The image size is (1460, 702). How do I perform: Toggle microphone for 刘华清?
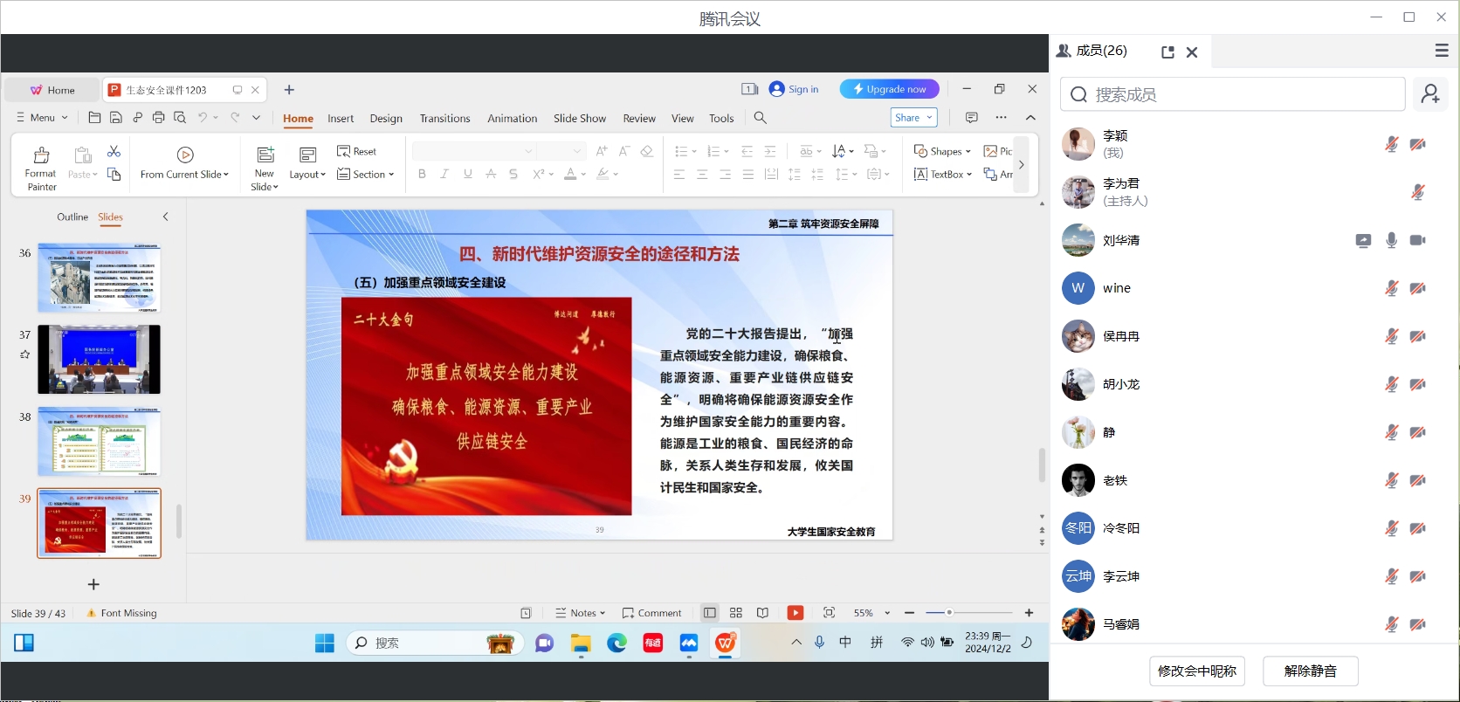(1391, 240)
